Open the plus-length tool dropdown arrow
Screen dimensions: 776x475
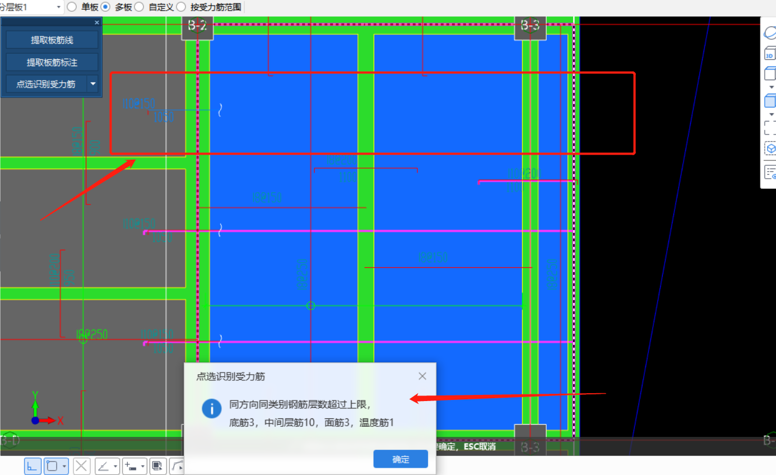pyautogui.click(x=143, y=466)
